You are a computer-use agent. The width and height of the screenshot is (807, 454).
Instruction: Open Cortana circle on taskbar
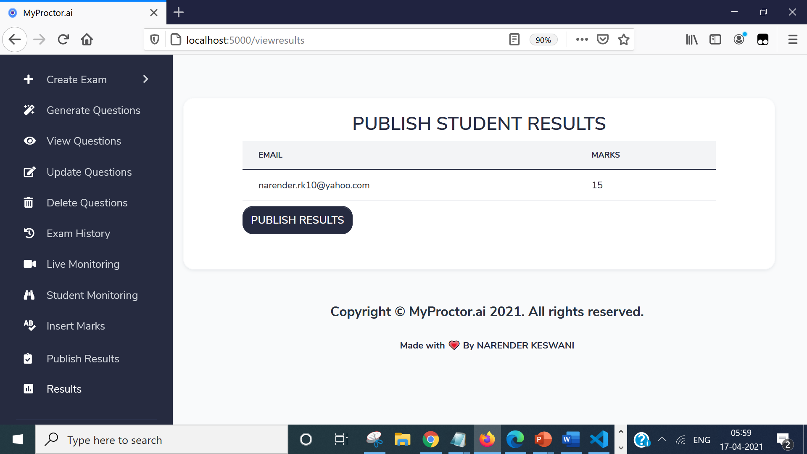306,440
